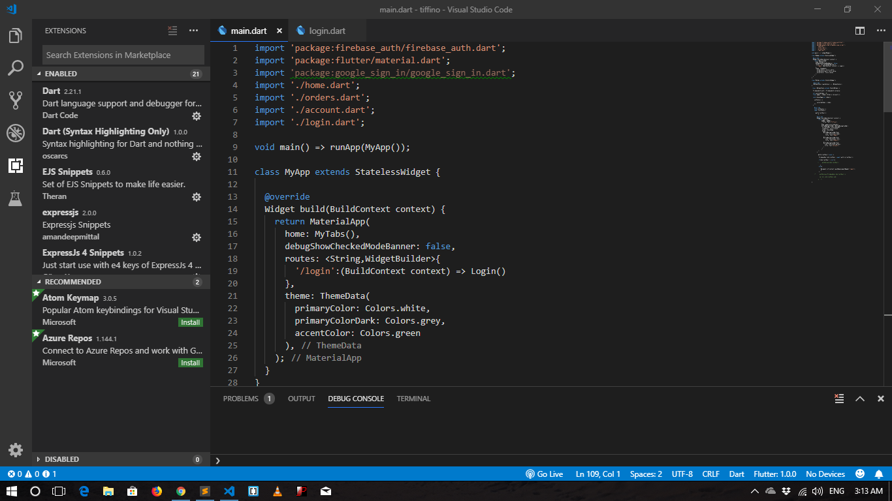The height and width of the screenshot is (501, 892).
Task: Collapse the ENABLED extensions section
Action: 60,74
